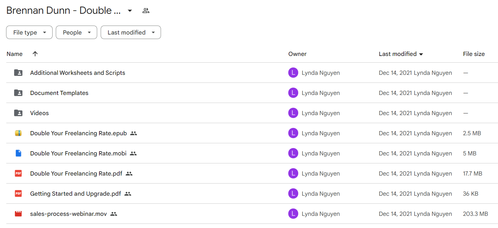
Task: Select sales-process-webinar.mov file name
Action: coord(69,214)
